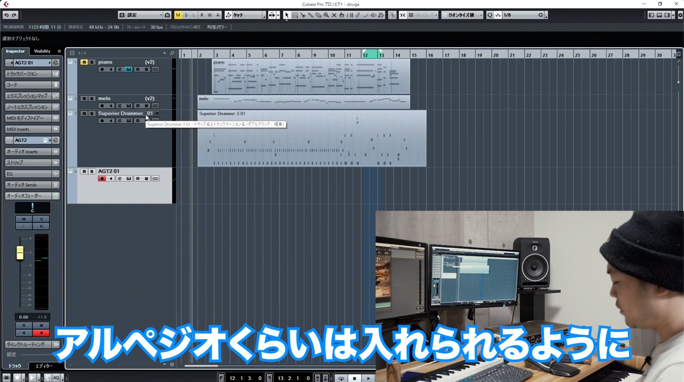Select the Erase tool
The height and width of the screenshot is (382, 684).
pos(318,15)
